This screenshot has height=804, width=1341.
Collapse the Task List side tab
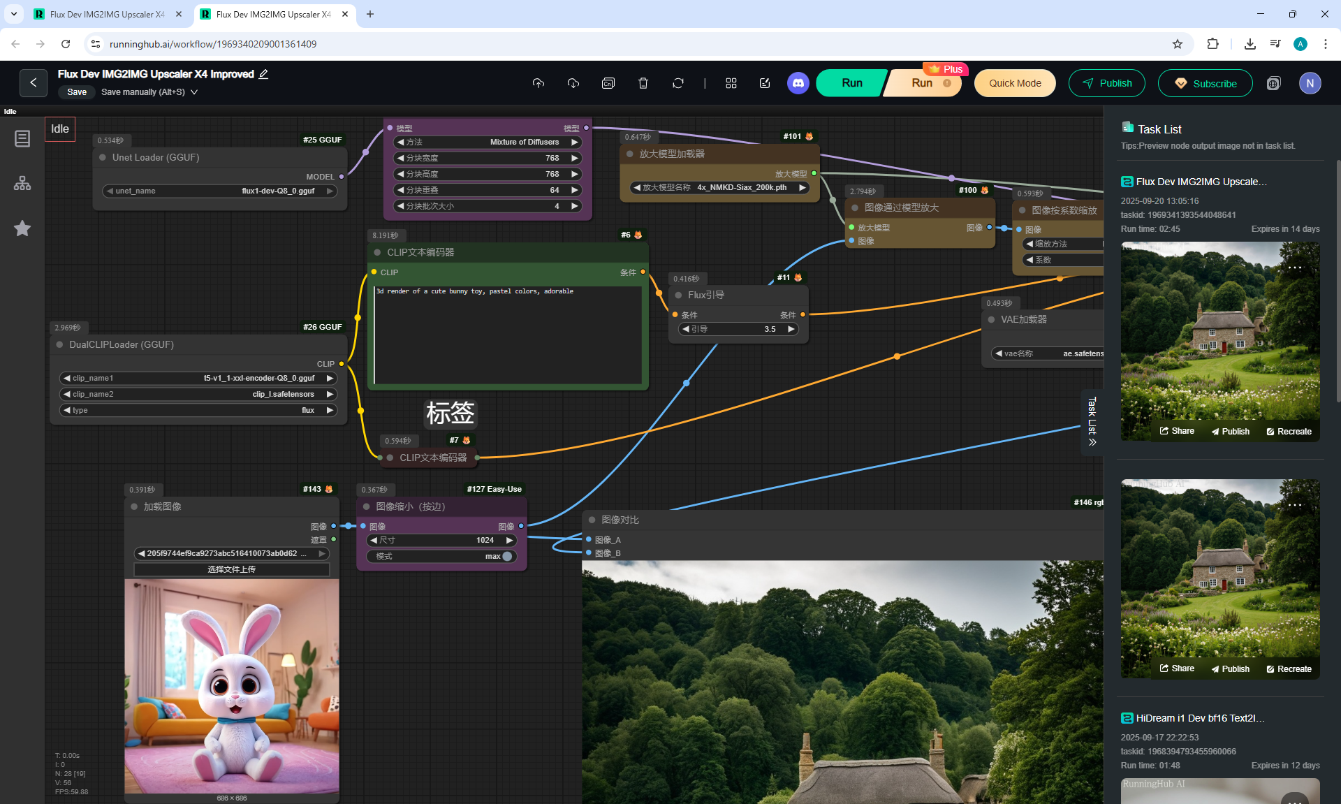point(1092,422)
